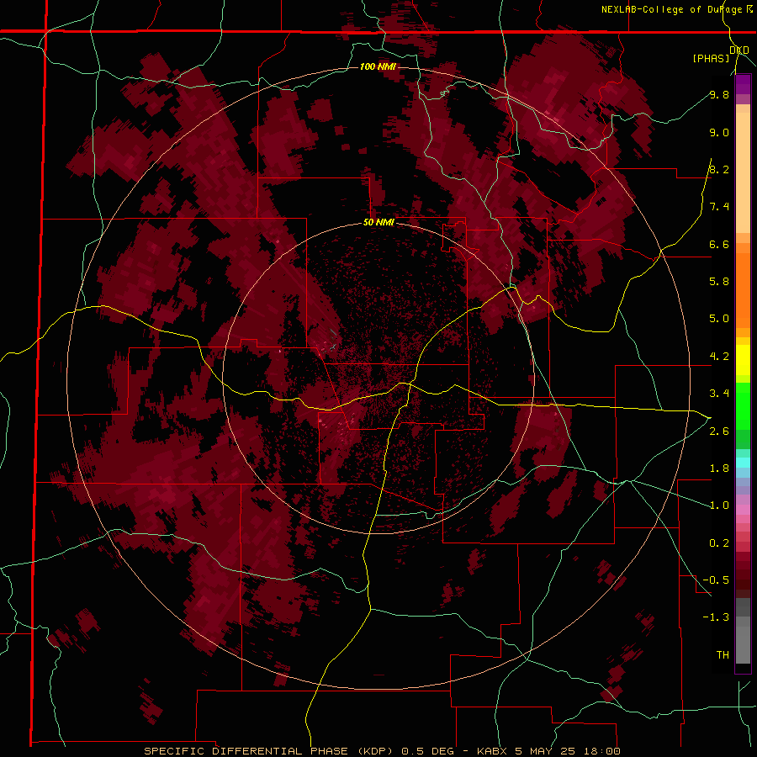The image size is (757, 757).
Task: Click the TH threshold label
Action: [723, 654]
